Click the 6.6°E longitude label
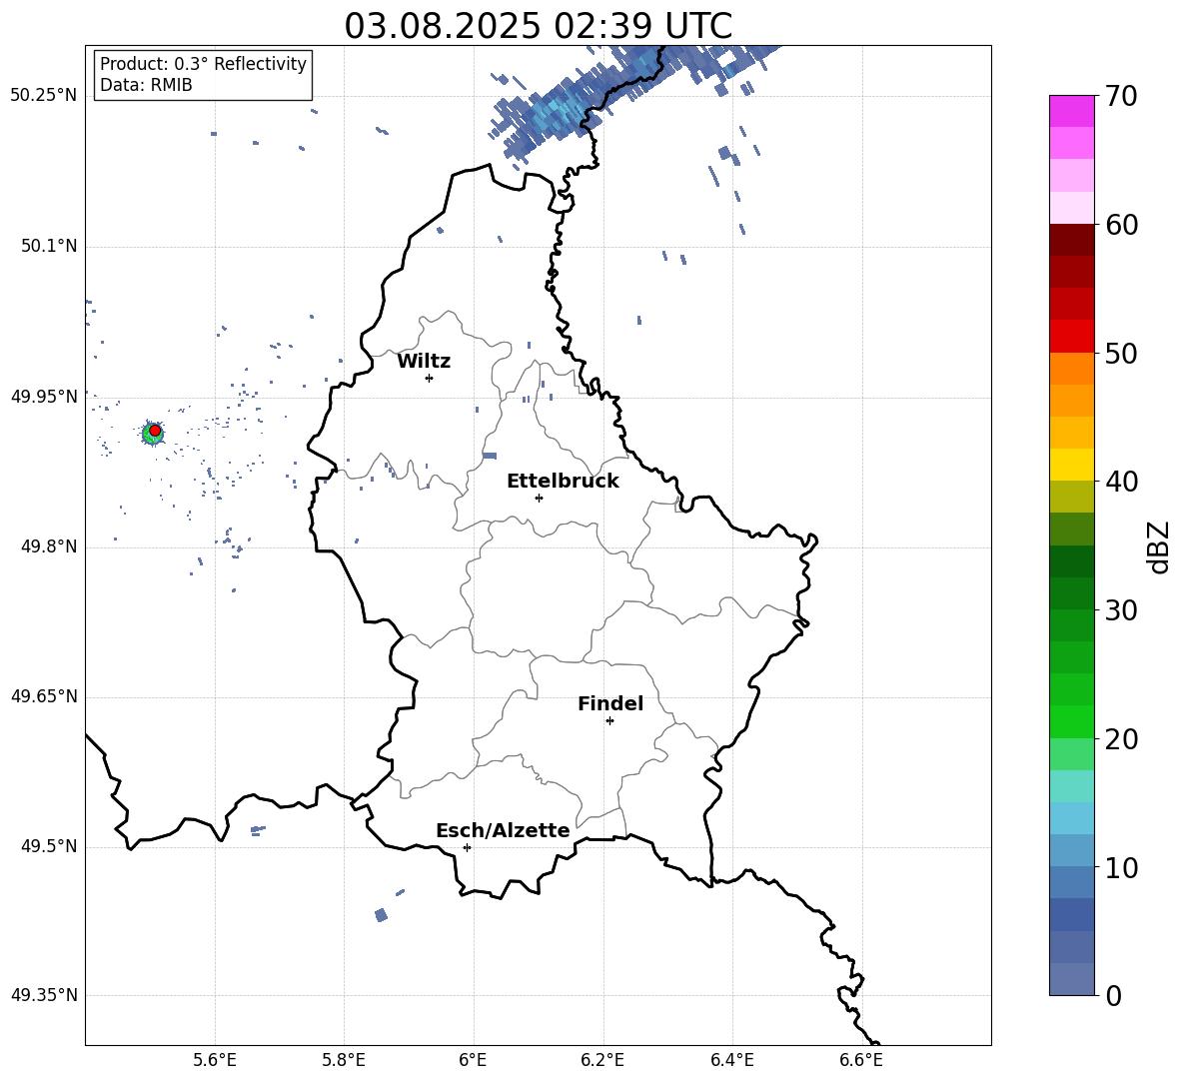Screen dimensions: 1183x1080 point(861,1060)
